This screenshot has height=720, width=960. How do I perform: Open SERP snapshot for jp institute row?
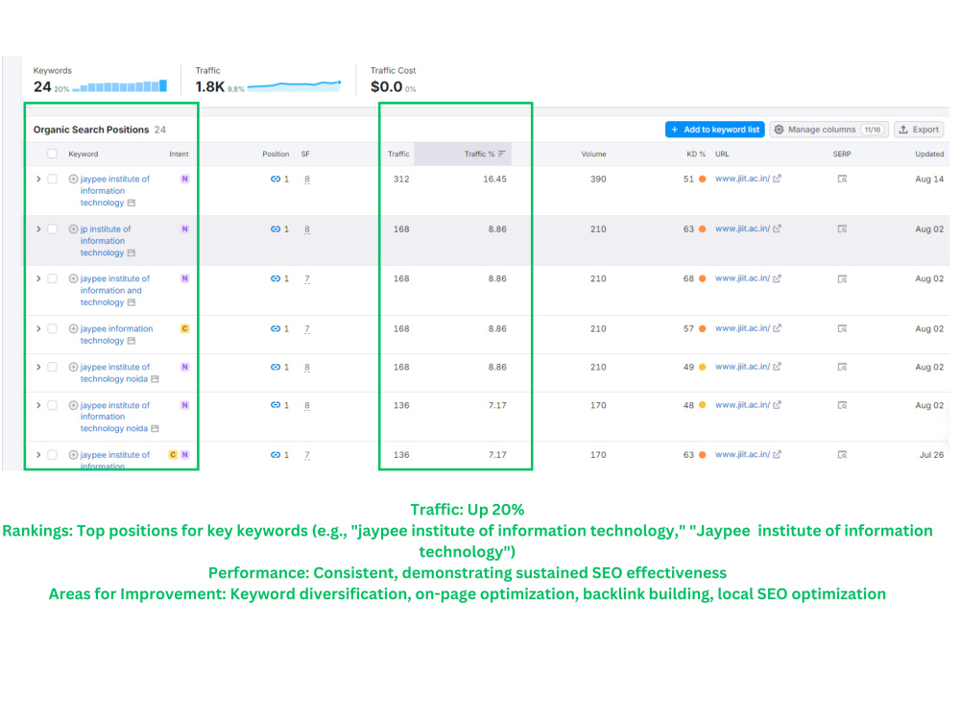point(842,229)
